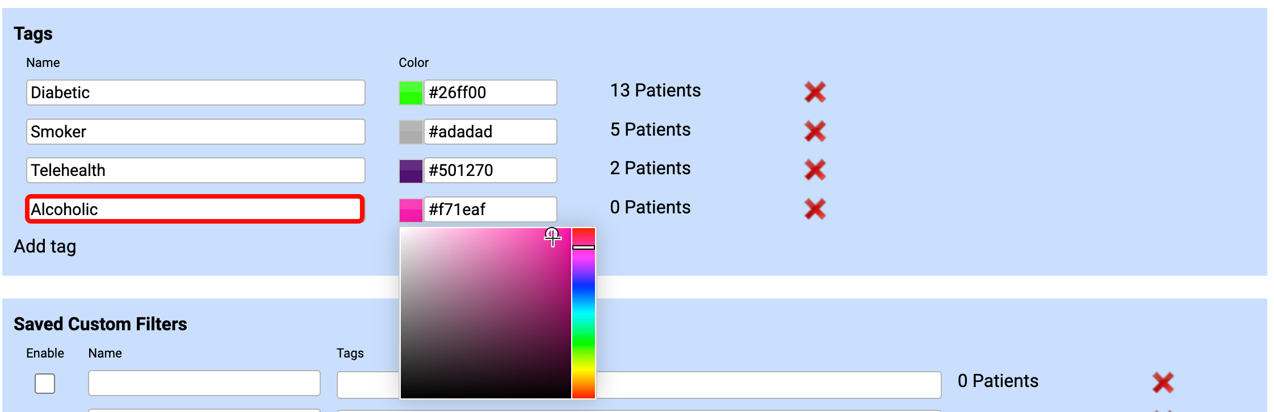Click the pink Alcoholic color swatch

[x=410, y=209]
